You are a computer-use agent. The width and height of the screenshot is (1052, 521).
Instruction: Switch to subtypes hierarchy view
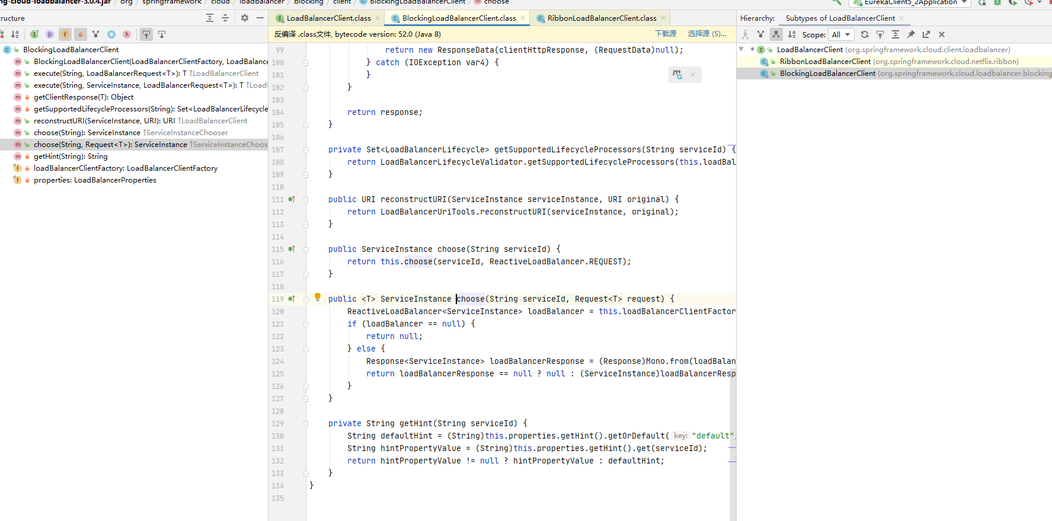tap(776, 34)
